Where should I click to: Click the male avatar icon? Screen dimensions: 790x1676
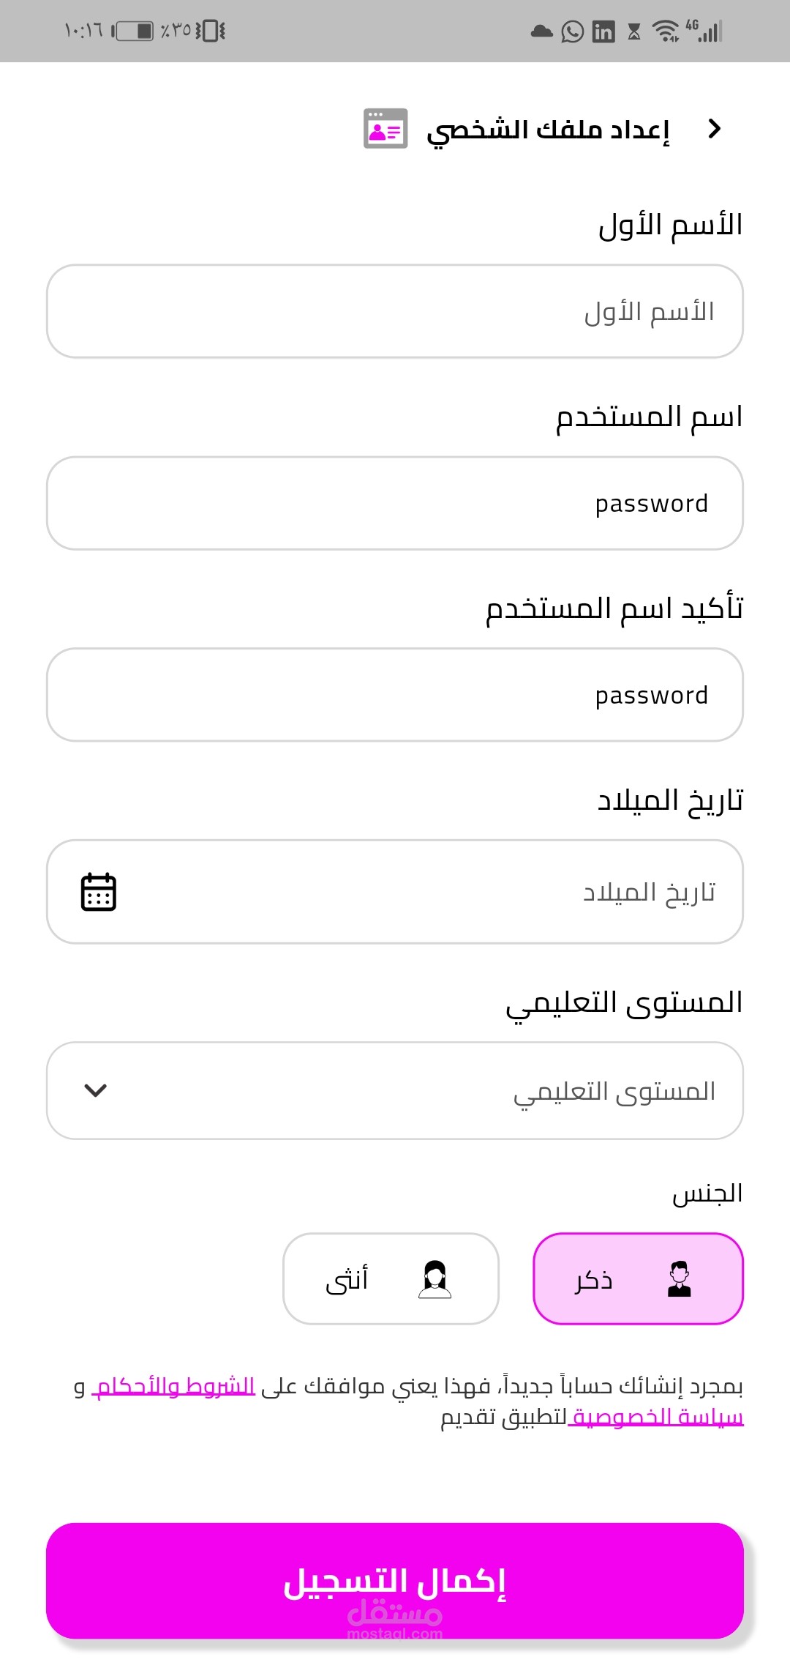tap(680, 1279)
